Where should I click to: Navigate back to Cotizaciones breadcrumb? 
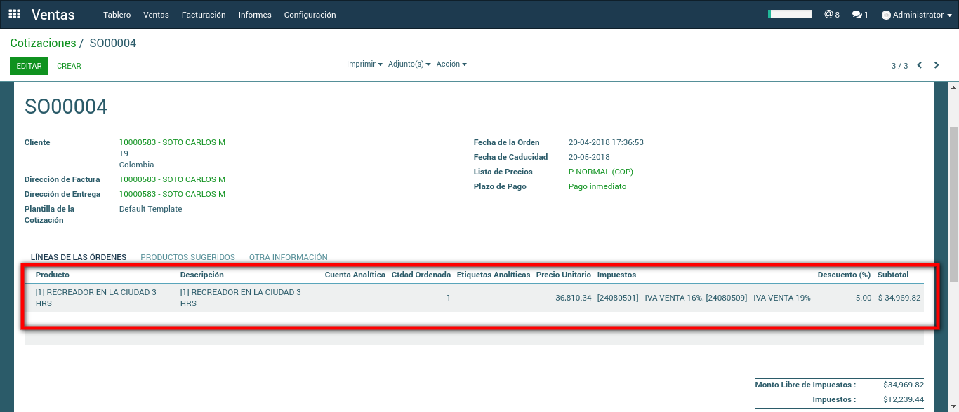pyautogui.click(x=43, y=43)
